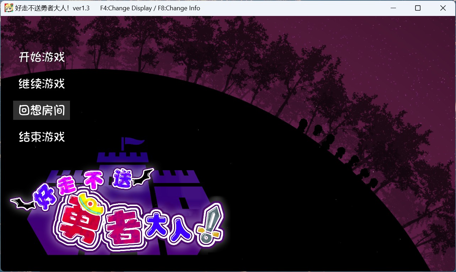Select 开始游戏 to start a new game
This screenshot has height=272, width=456.
[x=42, y=57]
